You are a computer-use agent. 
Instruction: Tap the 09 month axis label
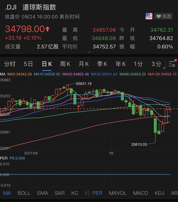[x=111, y=153]
